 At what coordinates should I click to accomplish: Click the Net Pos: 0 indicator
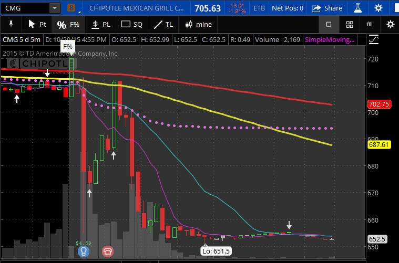[287, 8]
